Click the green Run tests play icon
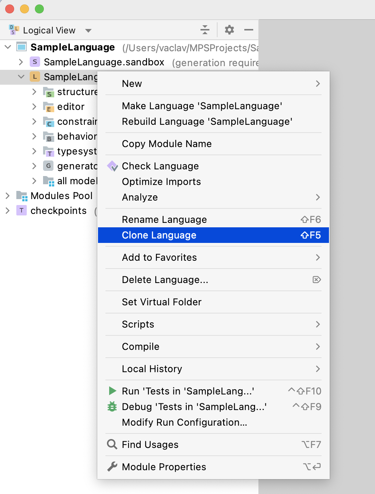 pos(112,391)
